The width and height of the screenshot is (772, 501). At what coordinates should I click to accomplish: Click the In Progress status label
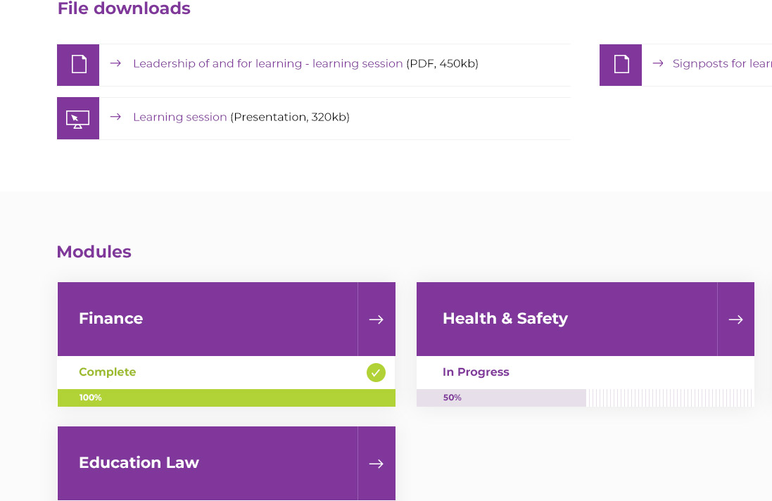476,372
